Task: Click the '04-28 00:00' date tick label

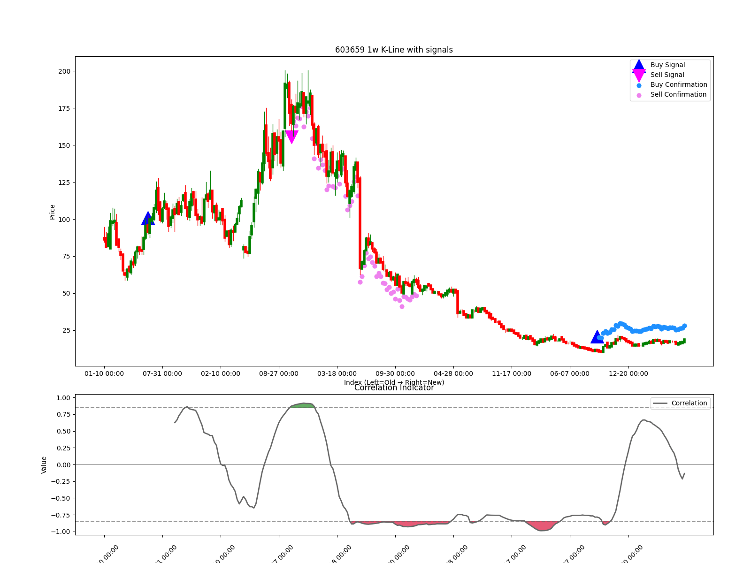Action: click(x=453, y=373)
